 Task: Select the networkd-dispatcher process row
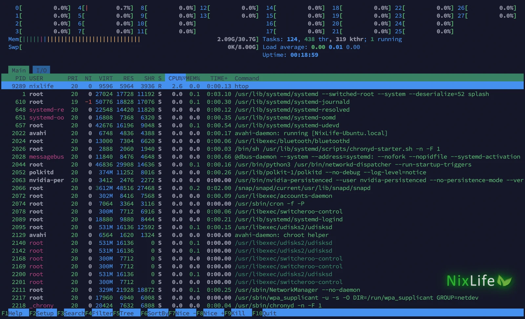tap(262, 164)
